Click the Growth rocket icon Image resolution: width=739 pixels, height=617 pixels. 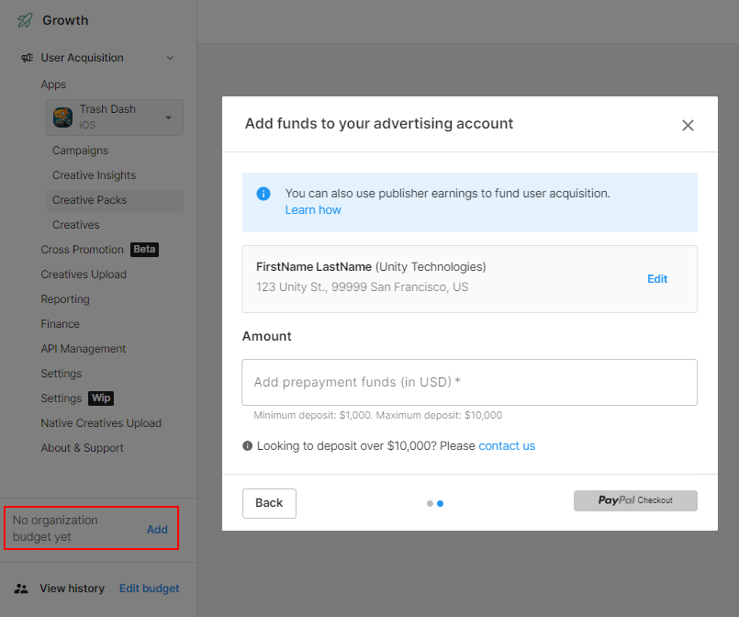click(25, 20)
